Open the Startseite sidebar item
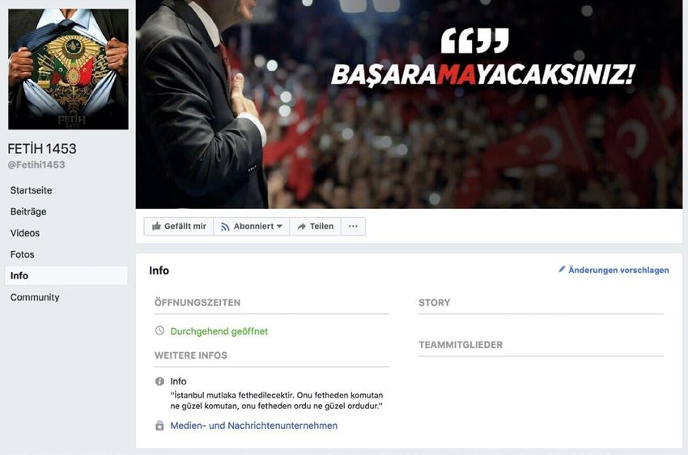This screenshot has height=455, width=688. coord(31,190)
